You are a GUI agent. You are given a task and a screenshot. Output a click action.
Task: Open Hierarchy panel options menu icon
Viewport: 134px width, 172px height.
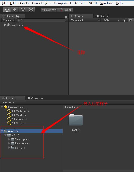65,17
